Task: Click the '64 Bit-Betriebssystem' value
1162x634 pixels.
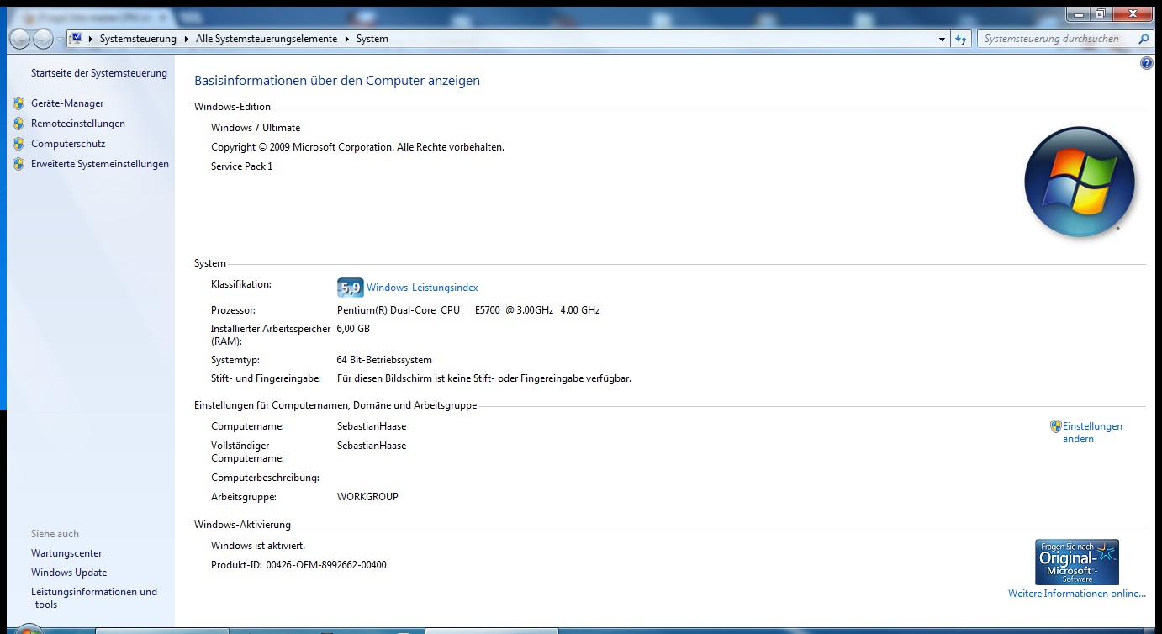Action: pos(384,360)
